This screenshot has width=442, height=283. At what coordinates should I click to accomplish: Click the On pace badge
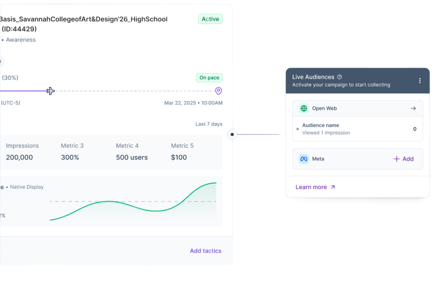tap(209, 78)
